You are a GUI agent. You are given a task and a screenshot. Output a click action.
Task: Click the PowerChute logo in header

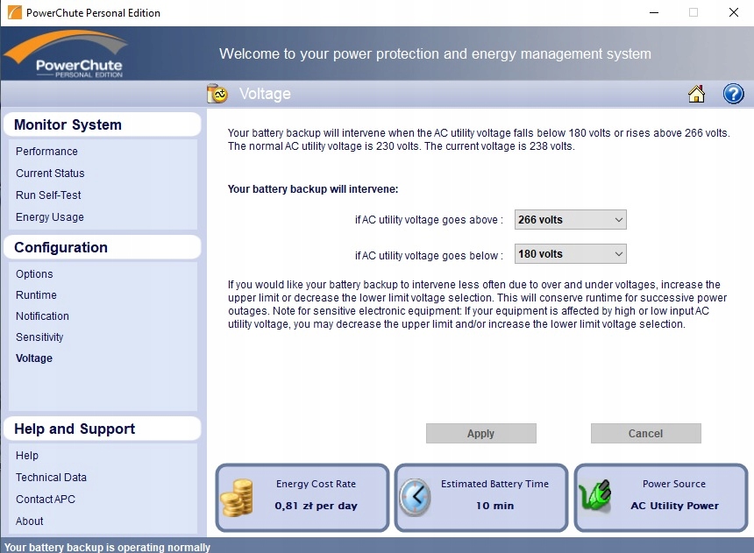[x=66, y=53]
